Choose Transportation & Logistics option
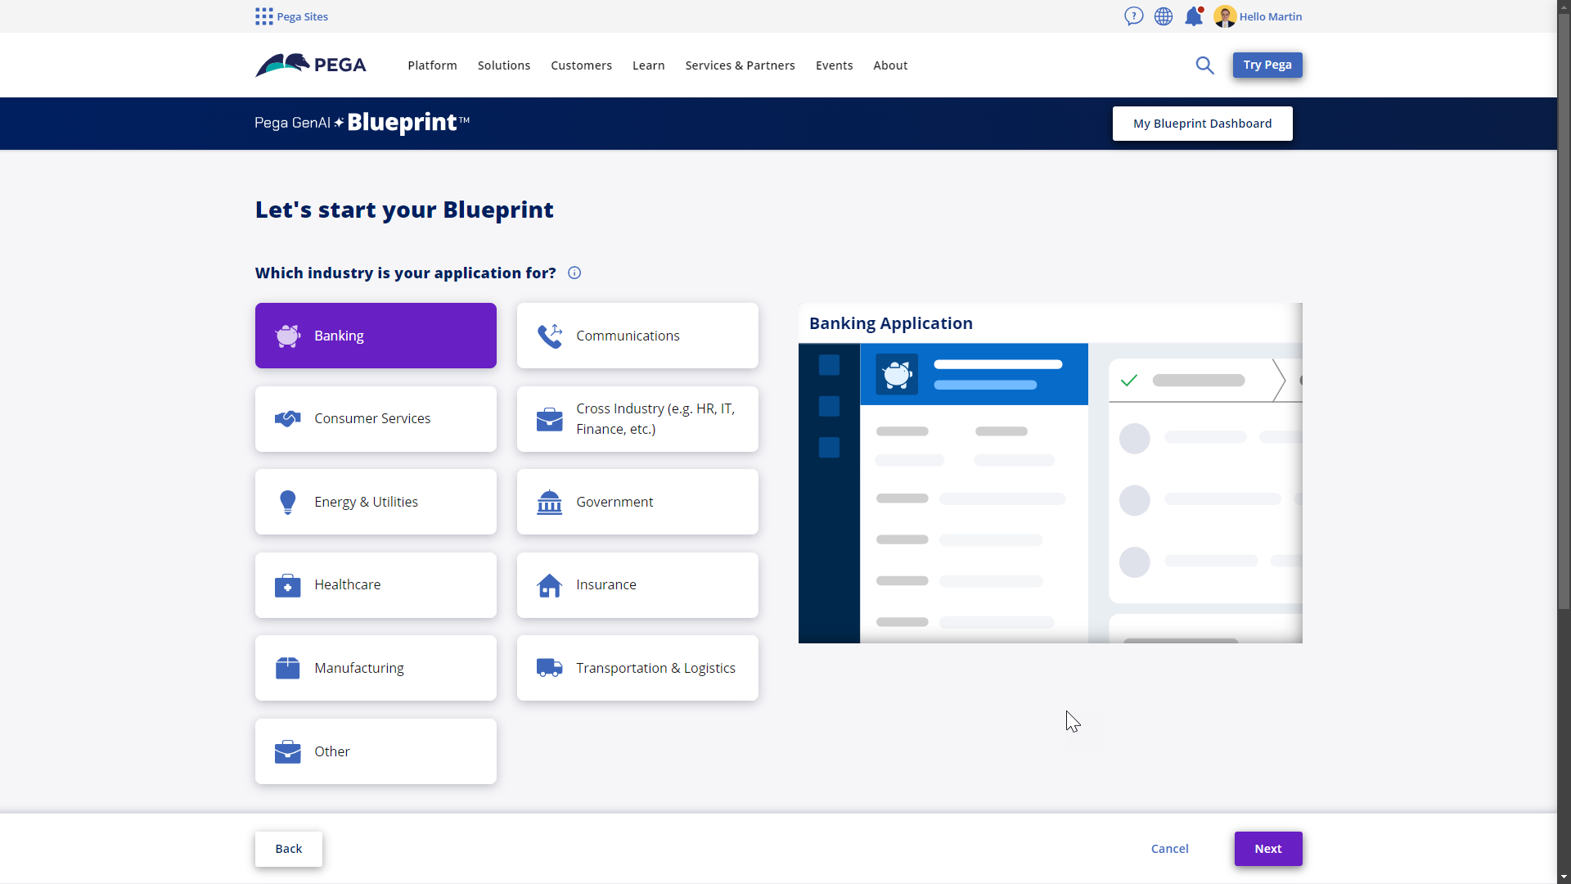Image resolution: width=1571 pixels, height=884 pixels. coord(637,668)
